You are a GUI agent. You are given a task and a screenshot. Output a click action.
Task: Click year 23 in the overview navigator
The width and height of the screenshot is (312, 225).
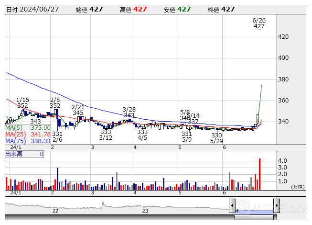pyautogui.click(x=145, y=211)
